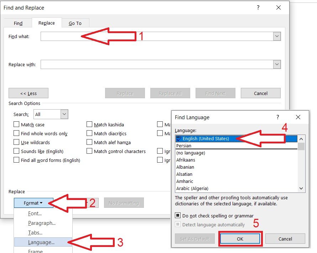The width and height of the screenshot is (317, 253).
Task: Check Find whole words only
Action: point(16,134)
